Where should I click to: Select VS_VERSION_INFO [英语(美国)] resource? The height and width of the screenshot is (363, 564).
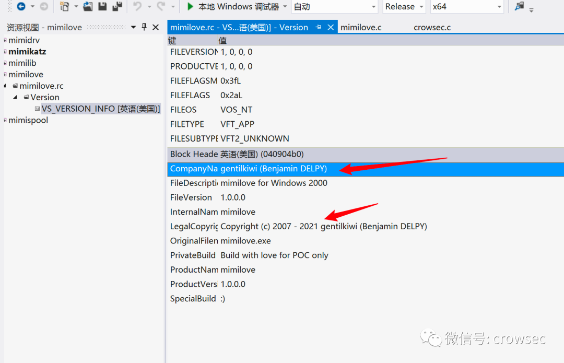point(101,109)
